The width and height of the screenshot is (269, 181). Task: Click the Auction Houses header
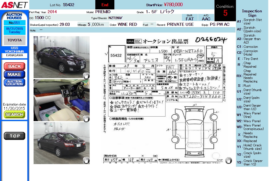pos(14,16)
